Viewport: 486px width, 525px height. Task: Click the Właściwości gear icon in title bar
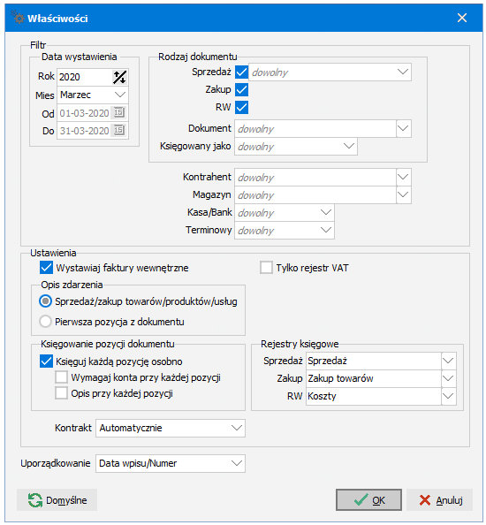(18, 17)
